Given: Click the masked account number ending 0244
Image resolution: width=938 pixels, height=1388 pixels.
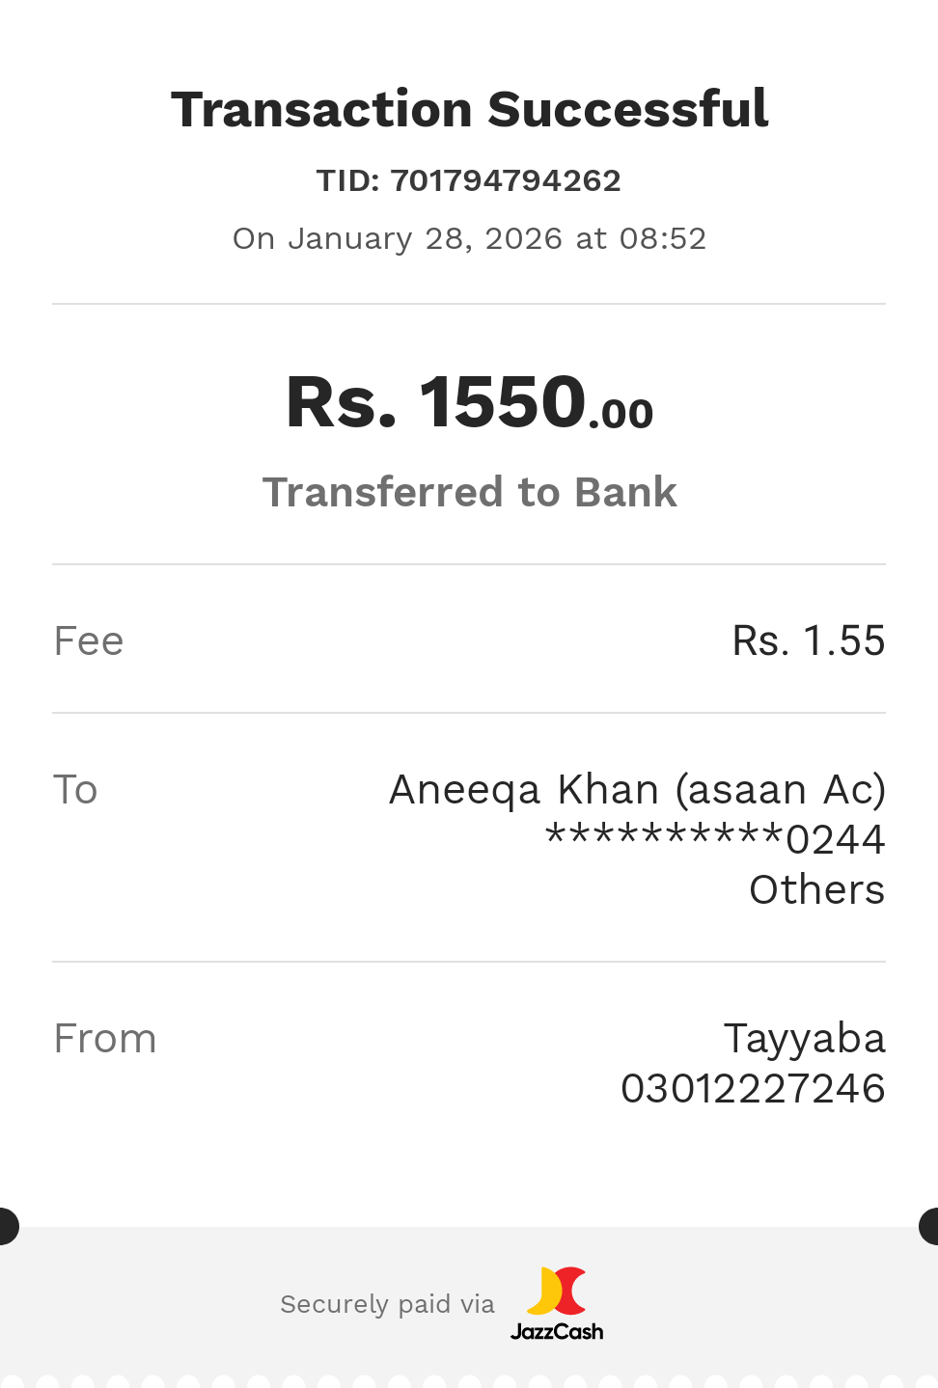Looking at the screenshot, I should click(715, 839).
